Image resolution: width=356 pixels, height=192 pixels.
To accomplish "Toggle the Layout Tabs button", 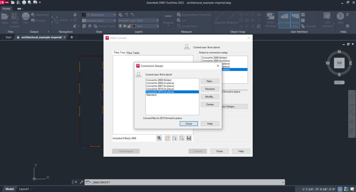I will pos(295,20).
